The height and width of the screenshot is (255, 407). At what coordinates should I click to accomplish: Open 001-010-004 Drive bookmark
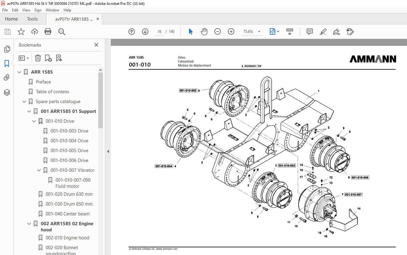pyautogui.click(x=69, y=141)
